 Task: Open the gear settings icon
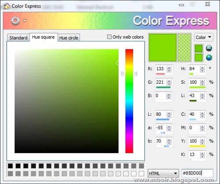[15, 21]
